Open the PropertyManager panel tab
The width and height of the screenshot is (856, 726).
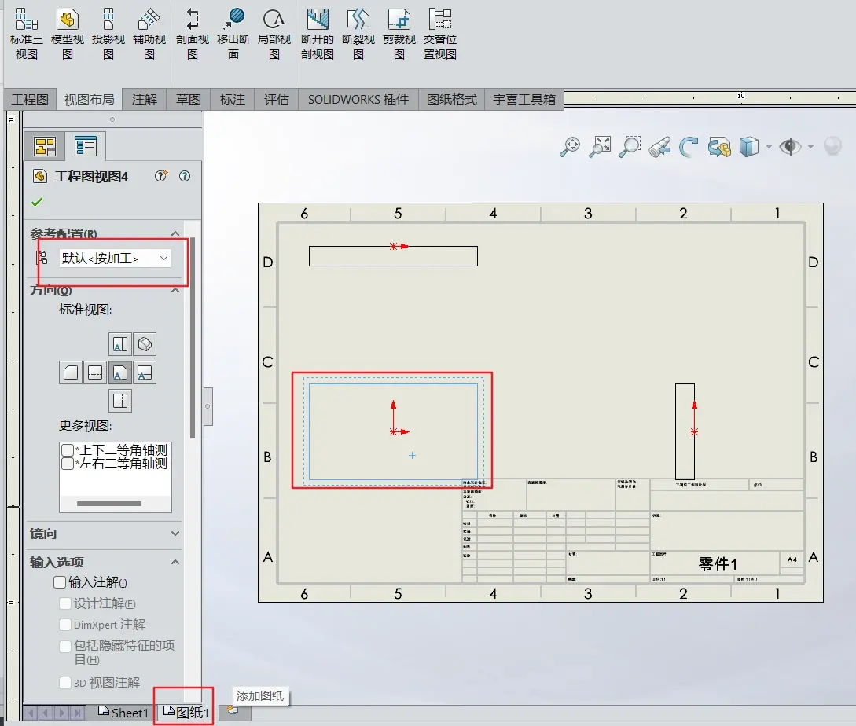point(86,146)
